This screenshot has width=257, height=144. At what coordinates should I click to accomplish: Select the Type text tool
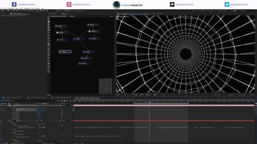(x=33, y=11)
